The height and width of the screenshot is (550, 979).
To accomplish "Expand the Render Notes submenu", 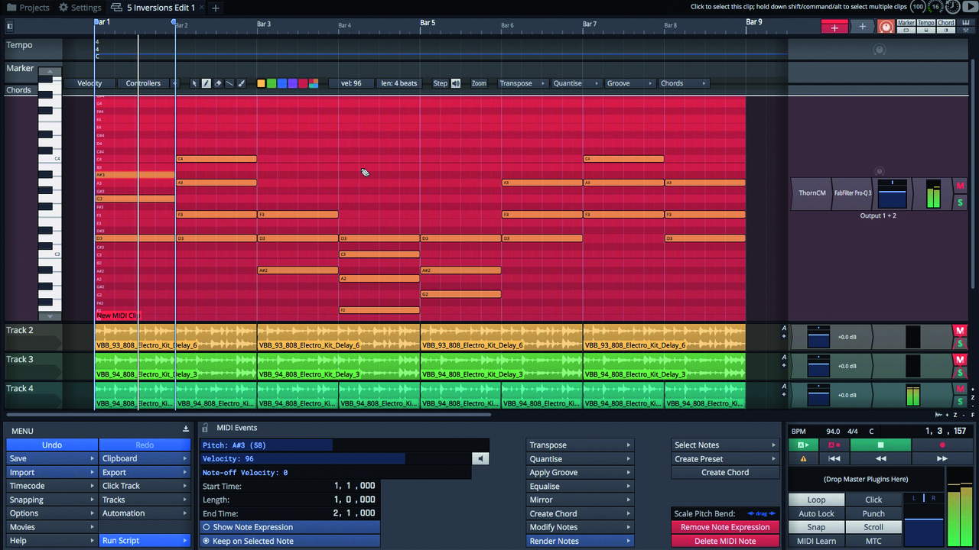I will click(x=580, y=541).
